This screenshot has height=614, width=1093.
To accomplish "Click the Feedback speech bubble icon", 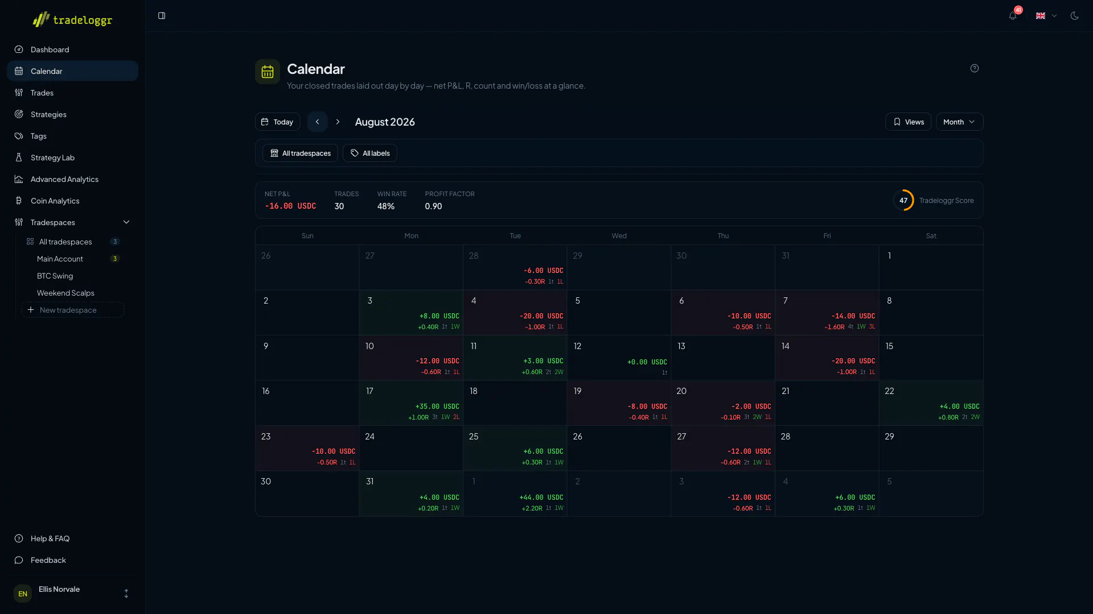I will point(19,560).
